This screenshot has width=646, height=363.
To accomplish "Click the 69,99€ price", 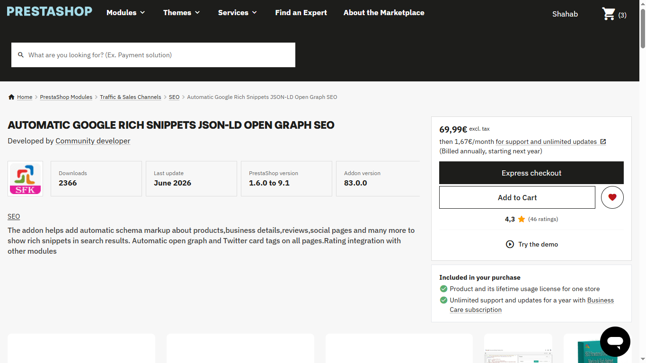I will [453, 129].
